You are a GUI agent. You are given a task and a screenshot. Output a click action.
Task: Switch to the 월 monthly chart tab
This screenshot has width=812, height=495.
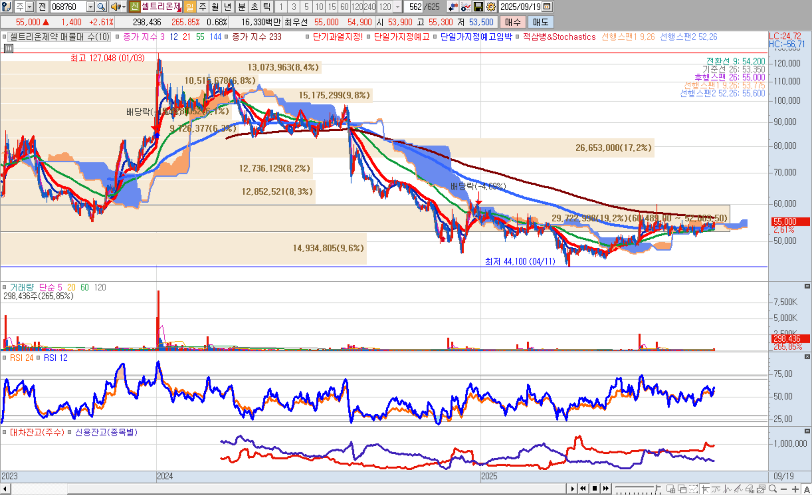215,7
